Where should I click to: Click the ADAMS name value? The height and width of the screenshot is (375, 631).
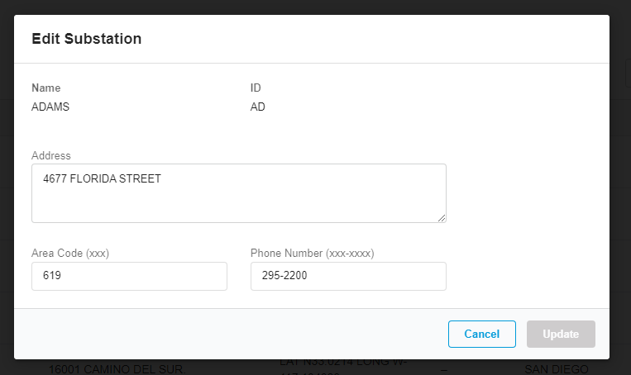pyautogui.click(x=50, y=107)
